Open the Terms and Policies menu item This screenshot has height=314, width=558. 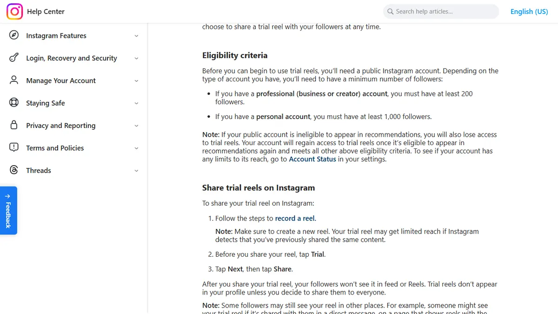[55, 148]
